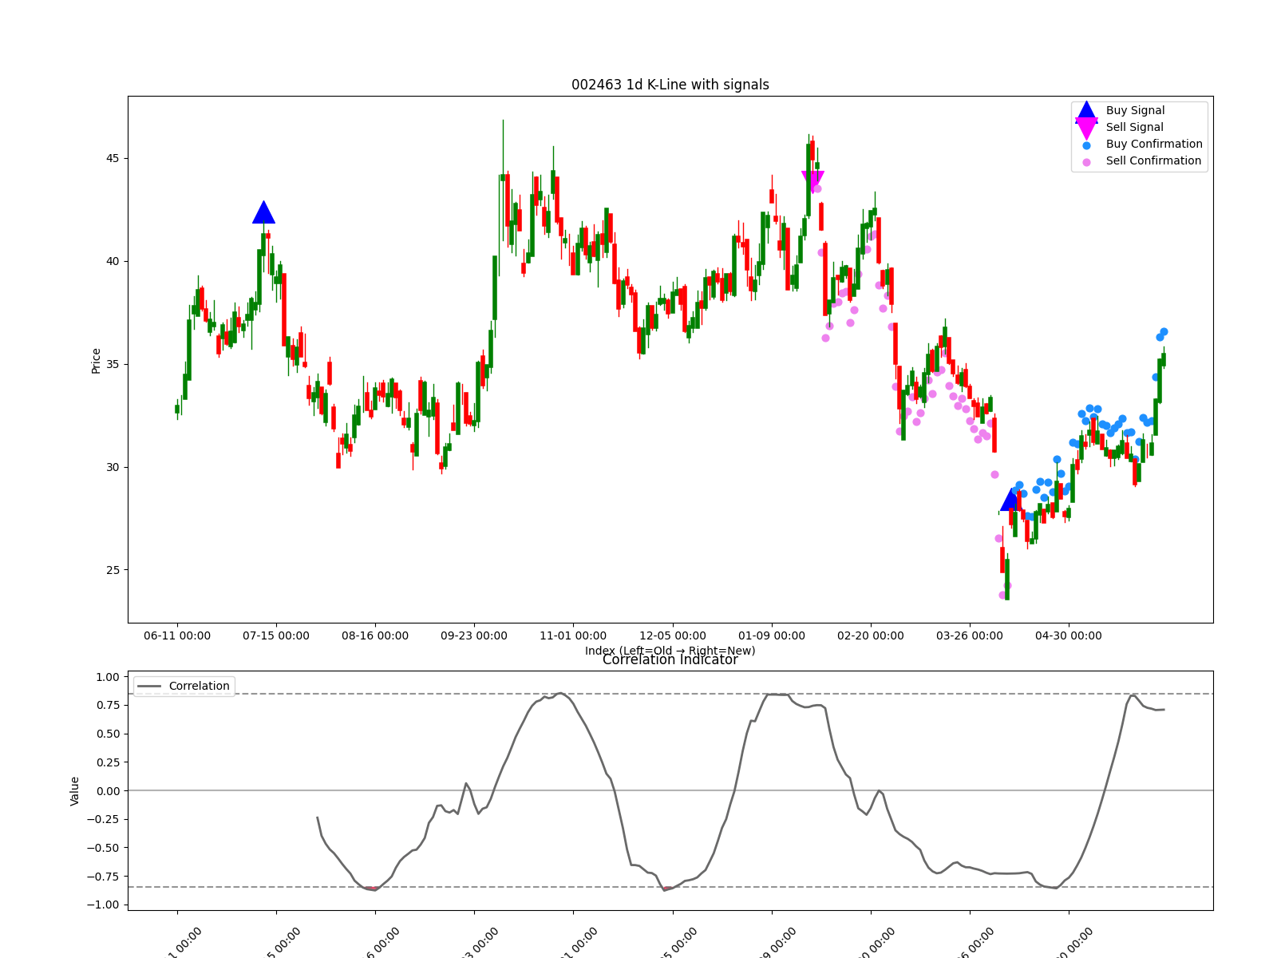Click the correlation tick label '1.00'
Image resolution: width=1277 pixels, height=958 pixels.
(x=107, y=677)
